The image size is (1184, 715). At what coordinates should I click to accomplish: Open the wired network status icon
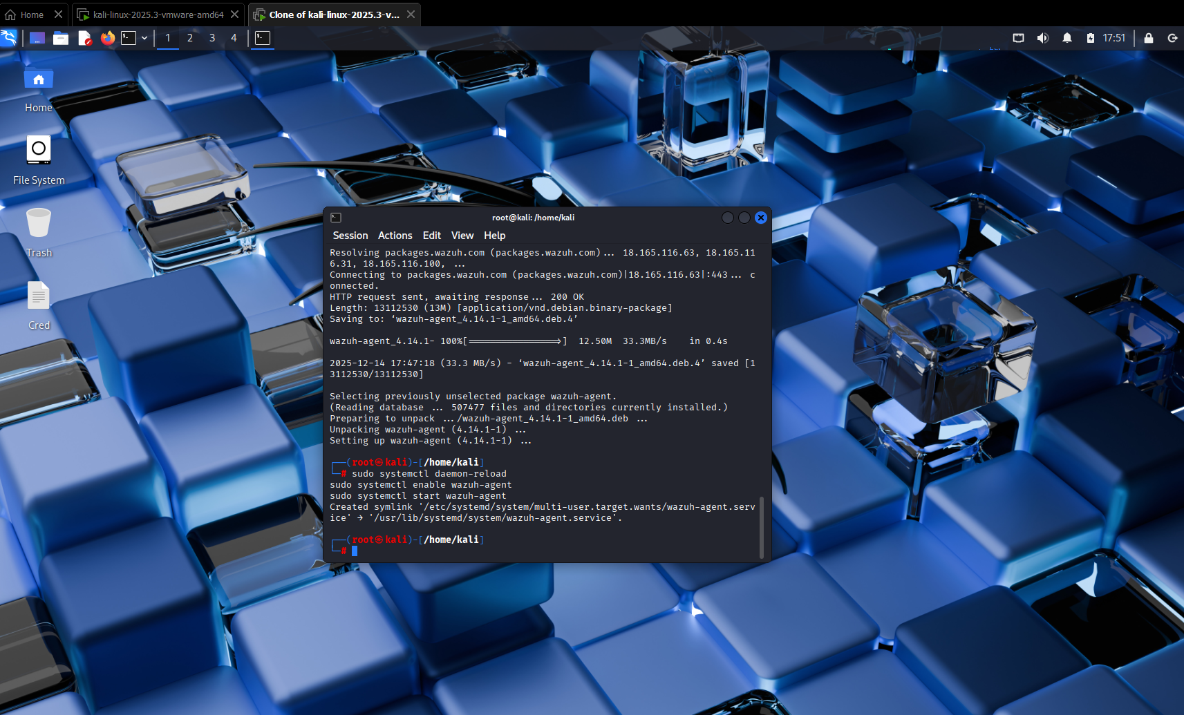click(1019, 38)
